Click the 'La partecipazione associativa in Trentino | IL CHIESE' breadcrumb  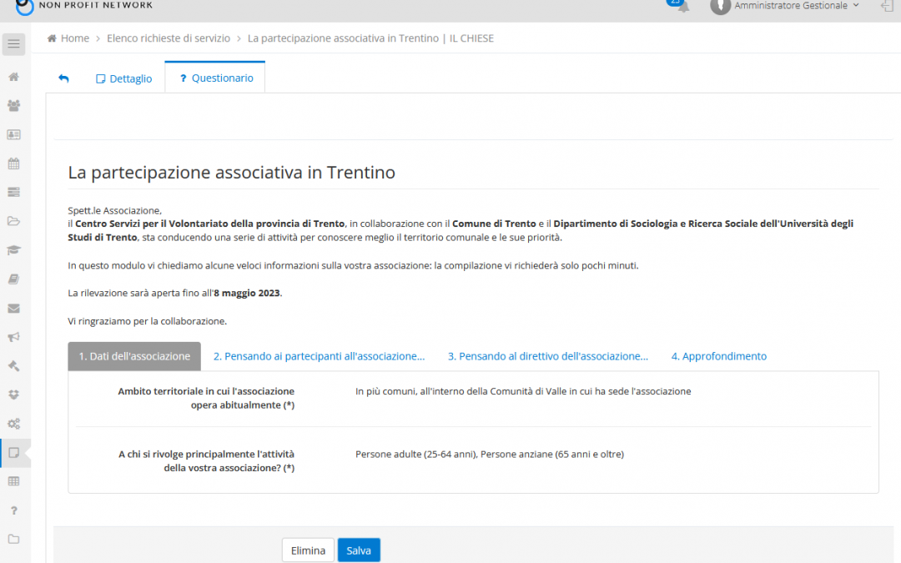point(370,38)
